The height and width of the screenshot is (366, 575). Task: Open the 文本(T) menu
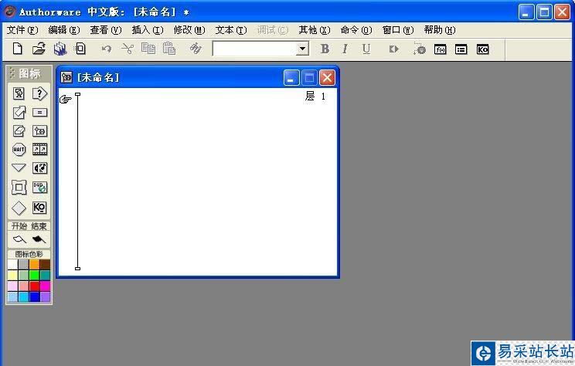[231, 30]
